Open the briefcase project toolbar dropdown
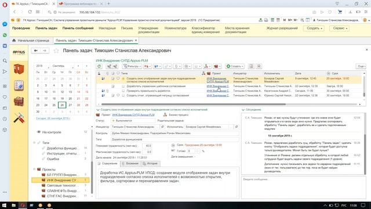The height and width of the screenshot is (209, 371). (x=217, y=66)
